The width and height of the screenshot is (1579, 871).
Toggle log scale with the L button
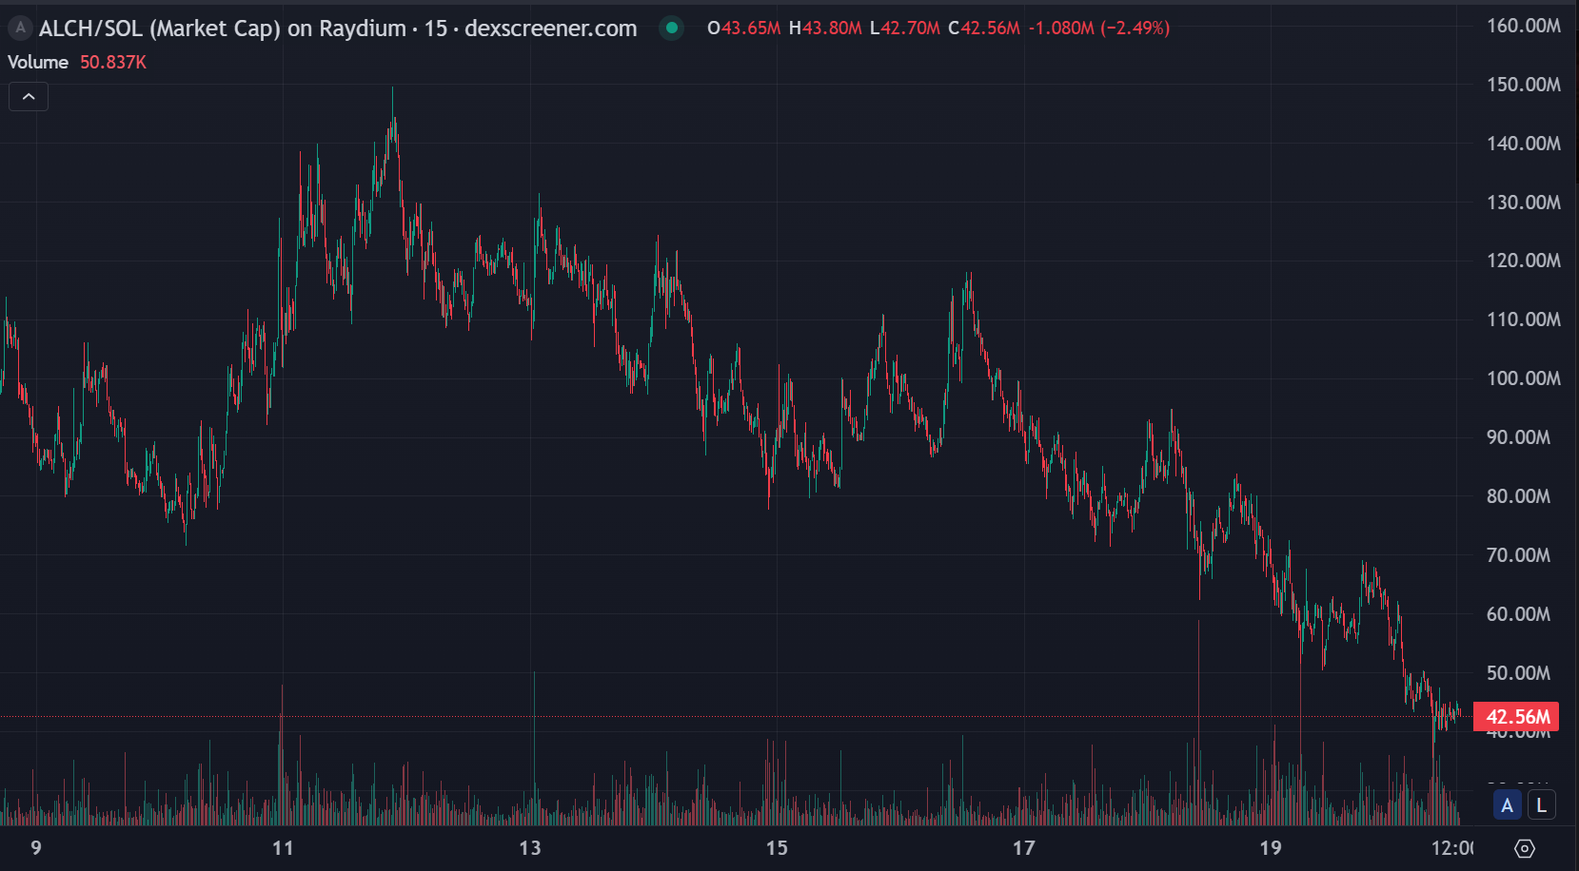(1541, 805)
